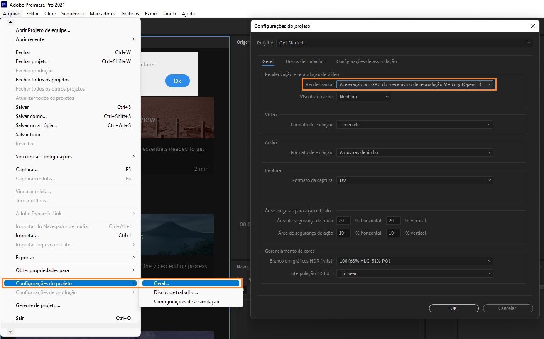
Task: Open the Marcadores menu
Action: [x=103, y=14]
